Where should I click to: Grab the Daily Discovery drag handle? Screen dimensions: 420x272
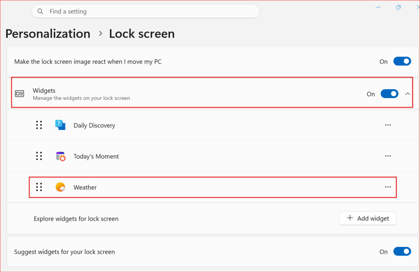click(x=39, y=125)
